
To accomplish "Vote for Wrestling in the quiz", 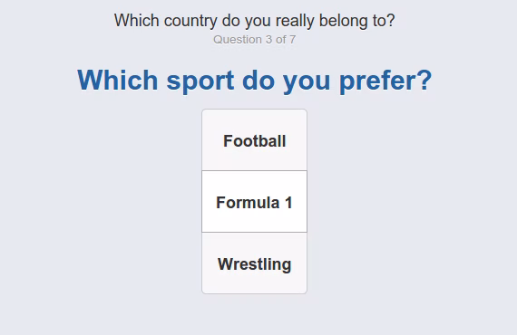I will pos(254,263).
